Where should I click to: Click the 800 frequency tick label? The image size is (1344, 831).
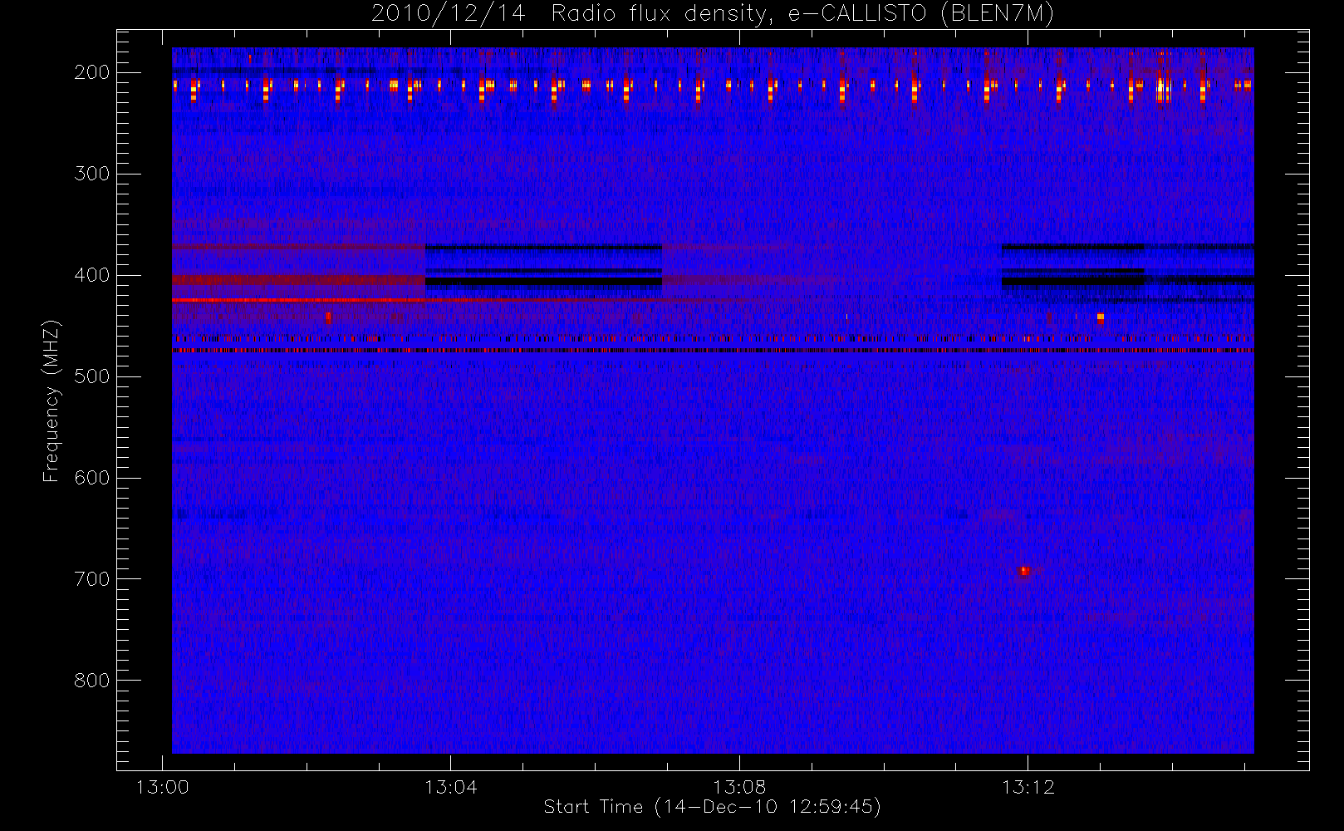click(x=92, y=681)
